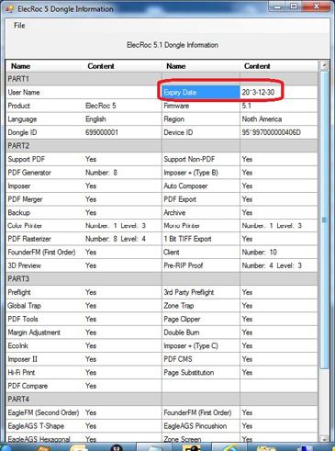Viewport: 335px width, 451px height.
Task: Click the Client cell
Action: tap(201, 253)
